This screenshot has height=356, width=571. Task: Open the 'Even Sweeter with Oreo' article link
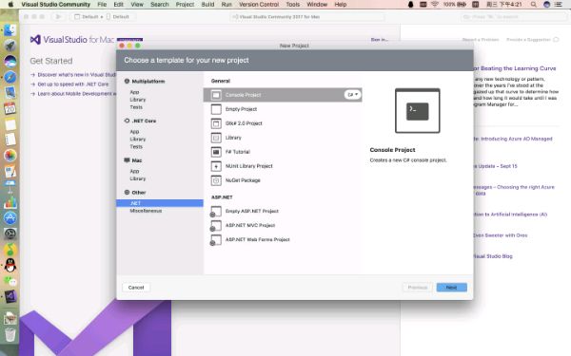pos(501,235)
